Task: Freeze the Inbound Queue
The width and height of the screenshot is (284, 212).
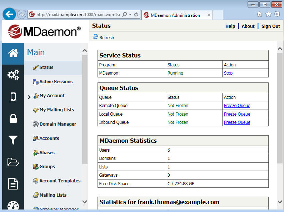Action: (x=237, y=122)
